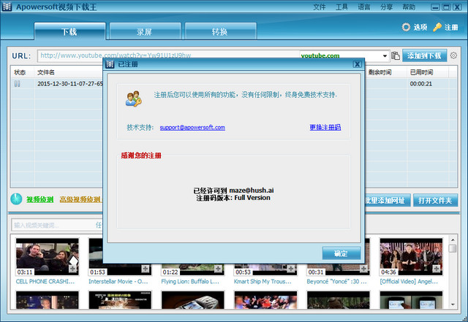Click the Flying Lion: Buffalo title link
Viewport: 468px width, 322px height.
click(190, 281)
